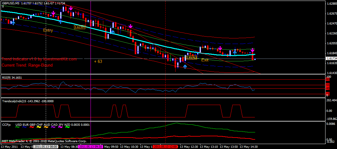The image size is (337, 149).
Task: Click the rightmost blue up arrow signal
Action: [235, 52]
